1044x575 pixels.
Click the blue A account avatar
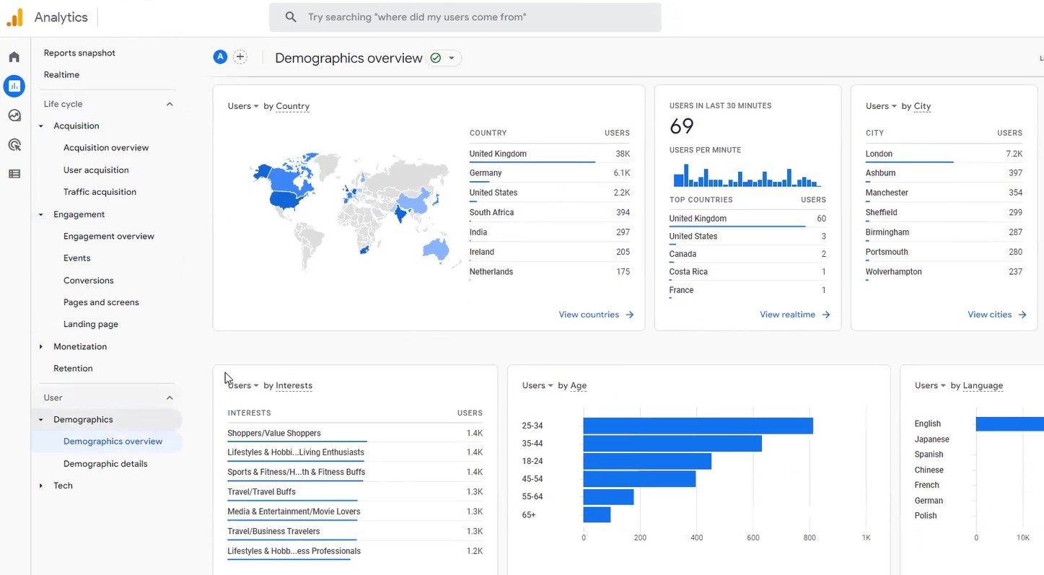(x=220, y=56)
